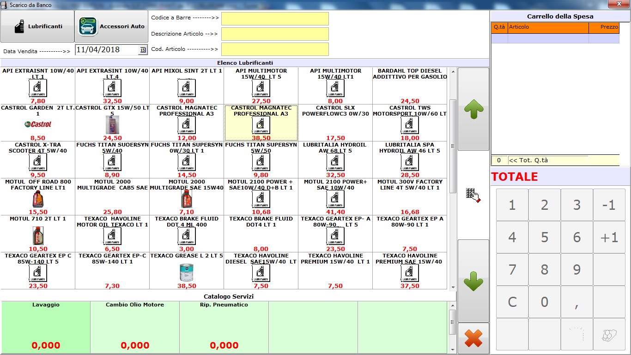Select Motul 2000 Multigrade CAB5 SAE item
The width and height of the screenshot is (631, 355).
click(112, 197)
